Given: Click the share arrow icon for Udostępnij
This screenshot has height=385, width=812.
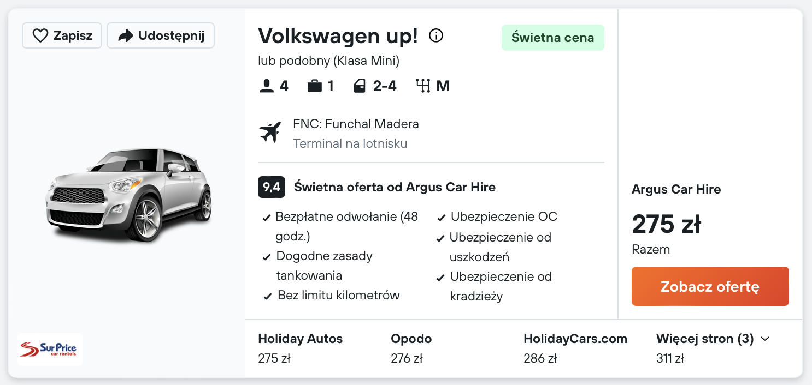Looking at the screenshot, I should (126, 36).
